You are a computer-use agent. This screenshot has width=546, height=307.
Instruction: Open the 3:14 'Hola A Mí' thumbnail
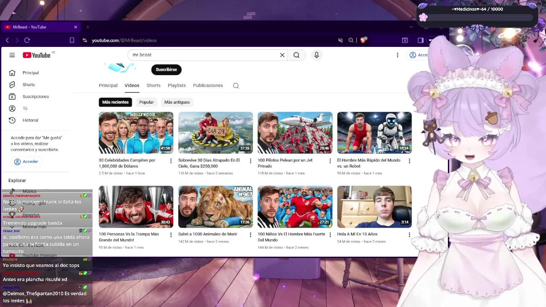coord(375,207)
